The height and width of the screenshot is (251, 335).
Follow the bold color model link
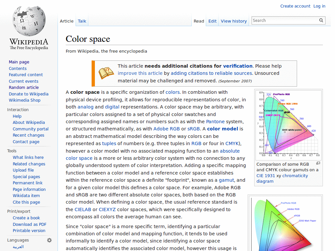click(x=222, y=129)
